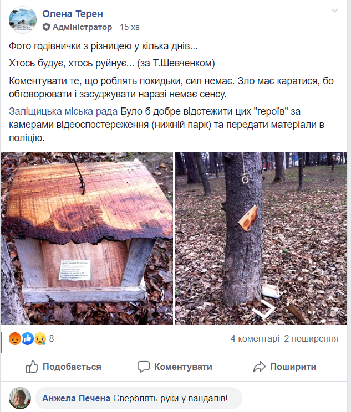Screen dimensions: 351x412
Task: Click the blue like reaction icon
Action: click(28, 338)
